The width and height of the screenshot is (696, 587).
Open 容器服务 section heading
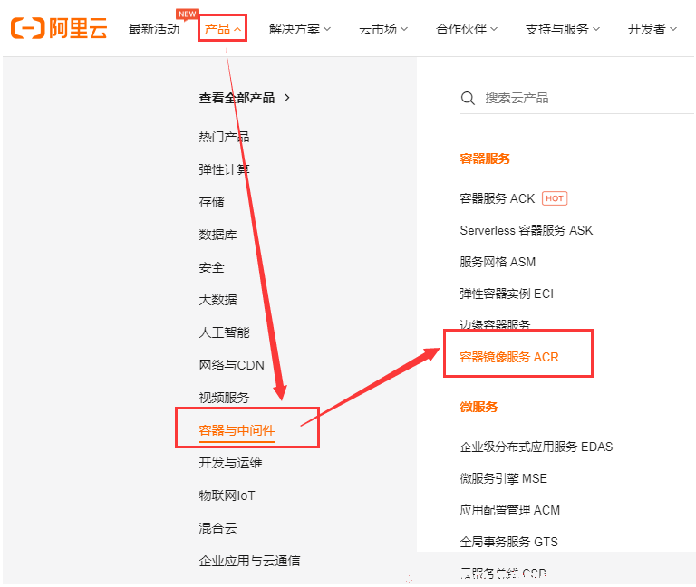(x=485, y=159)
